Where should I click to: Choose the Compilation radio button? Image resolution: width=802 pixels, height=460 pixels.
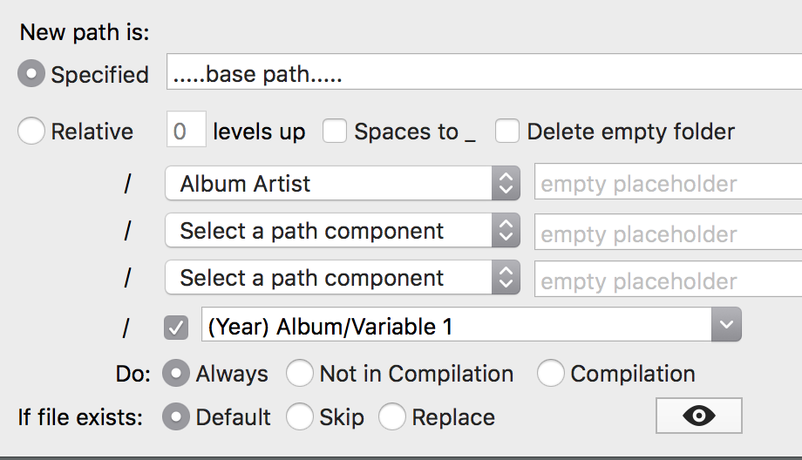tap(551, 374)
